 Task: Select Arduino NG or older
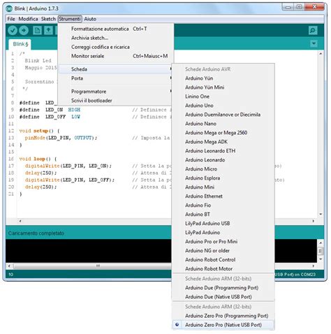223,251
